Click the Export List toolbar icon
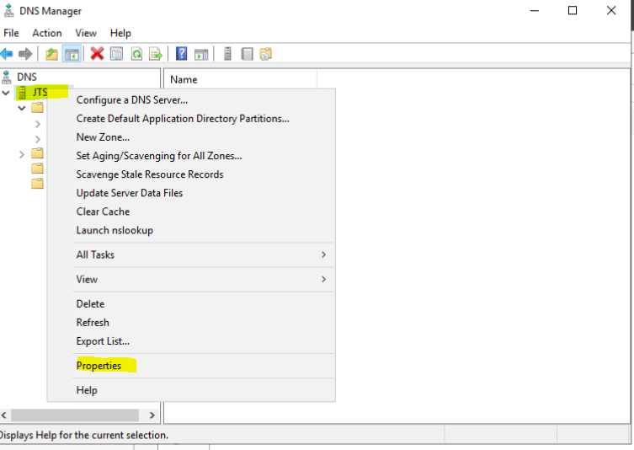 point(156,54)
